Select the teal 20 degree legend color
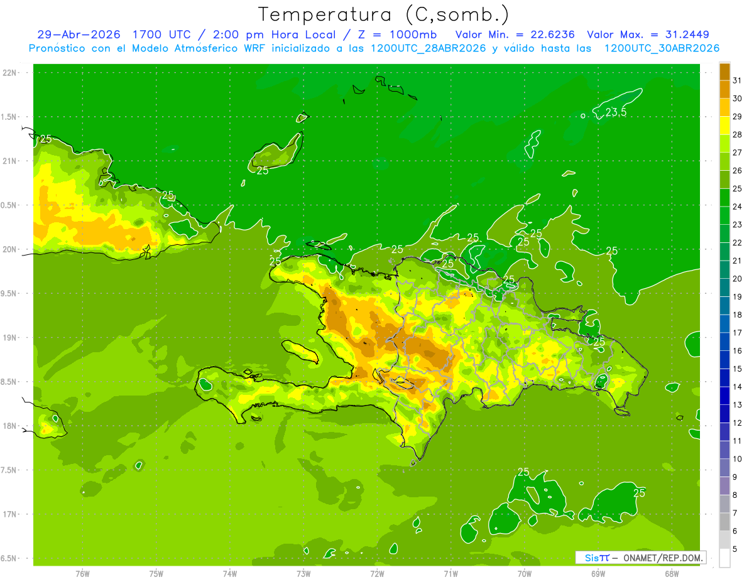This screenshot has width=754, height=582. click(x=724, y=270)
